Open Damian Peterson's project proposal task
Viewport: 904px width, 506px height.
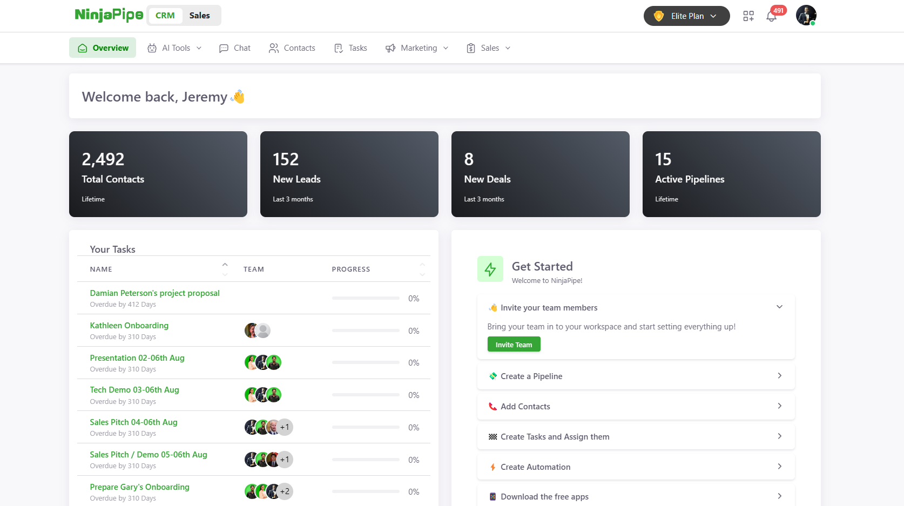(x=155, y=293)
